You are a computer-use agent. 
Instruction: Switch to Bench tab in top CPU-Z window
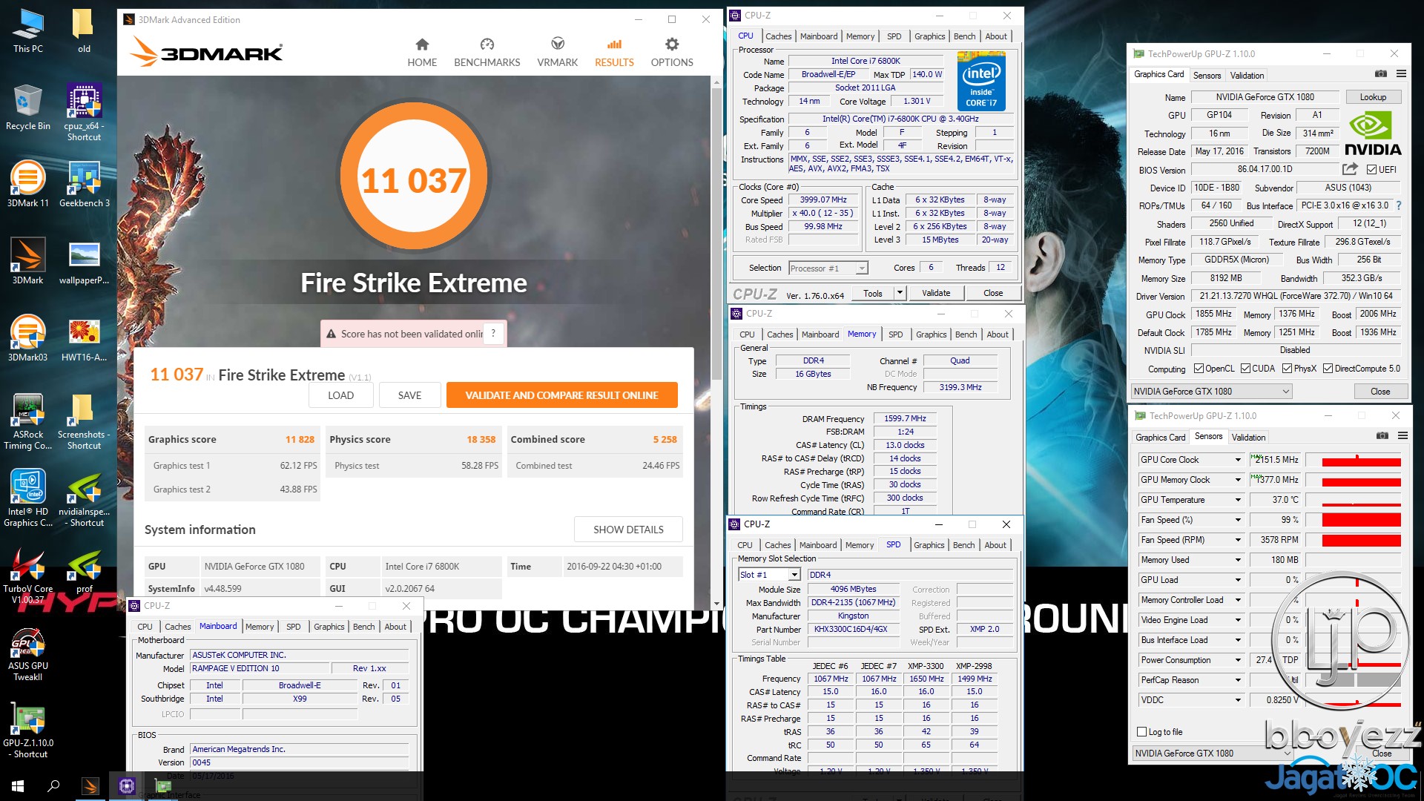click(964, 36)
